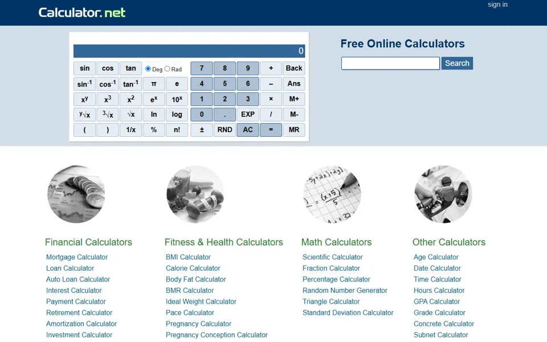
Task: Click the divide operator key
Action: pos(271,115)
